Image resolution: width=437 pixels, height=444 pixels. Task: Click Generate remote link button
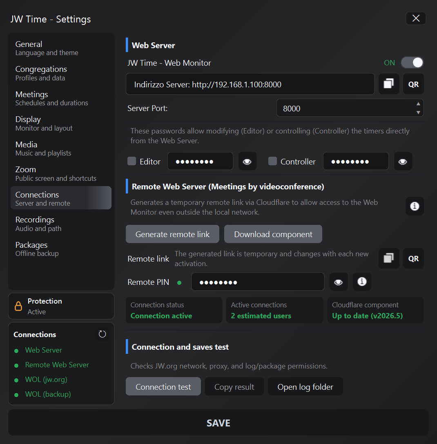(172, 234)
